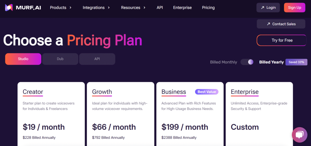Viewport: 311px width, 146px height.
Task: Open the Enterprise nav link
Action: (182, 8)
